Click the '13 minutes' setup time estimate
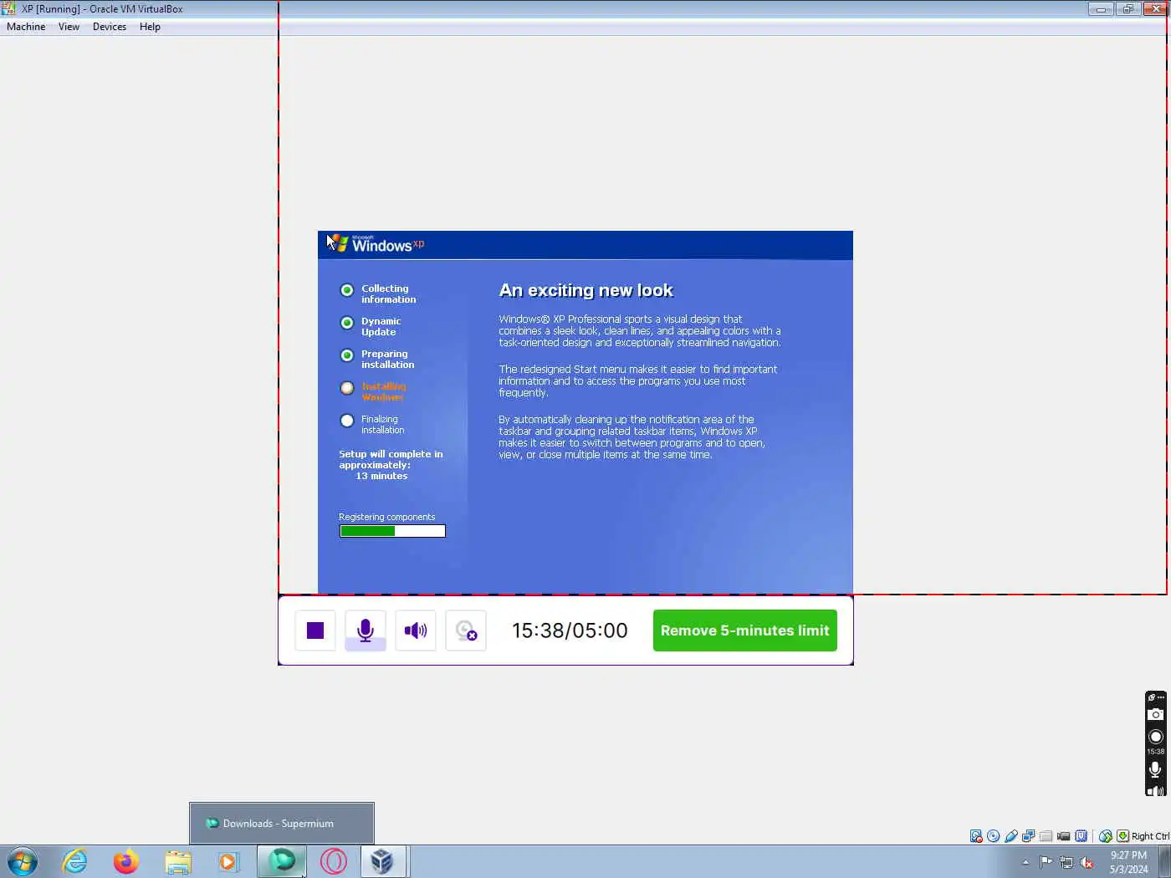This screenshot has width=1171, height=878. coord(381,476)
